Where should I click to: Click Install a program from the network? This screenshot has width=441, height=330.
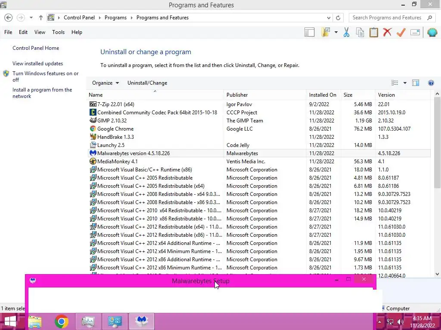click(42, 93)
